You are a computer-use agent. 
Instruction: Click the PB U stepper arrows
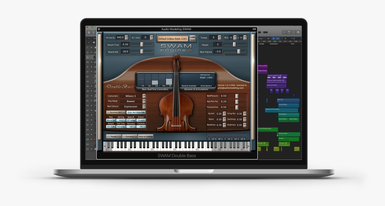tap(245, 38)
